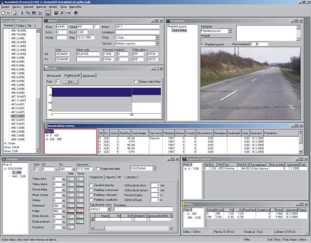Expand the 626 :: 880 tree node
Screen dimensions: 311x243
(46, 139)
